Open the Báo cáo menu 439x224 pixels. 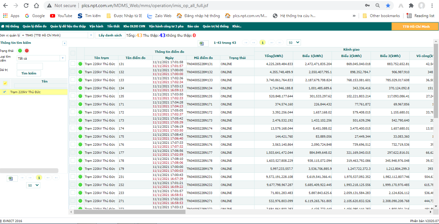pos(193,26)
